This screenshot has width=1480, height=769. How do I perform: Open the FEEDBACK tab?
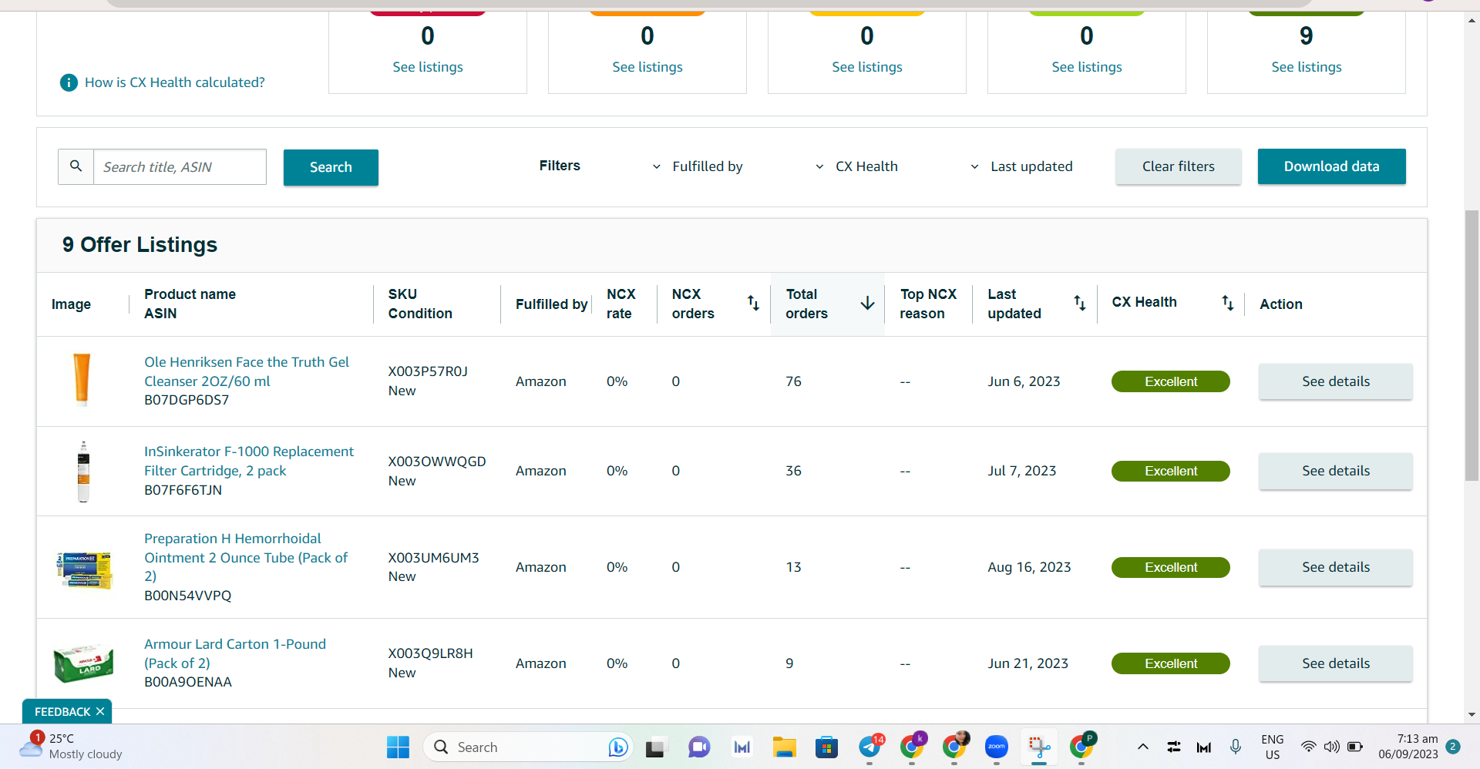click(x=62, y=711)
